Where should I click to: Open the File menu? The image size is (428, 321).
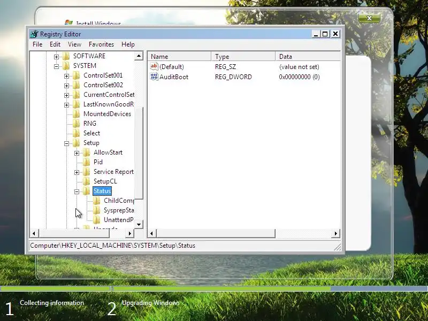click(37, 44)
